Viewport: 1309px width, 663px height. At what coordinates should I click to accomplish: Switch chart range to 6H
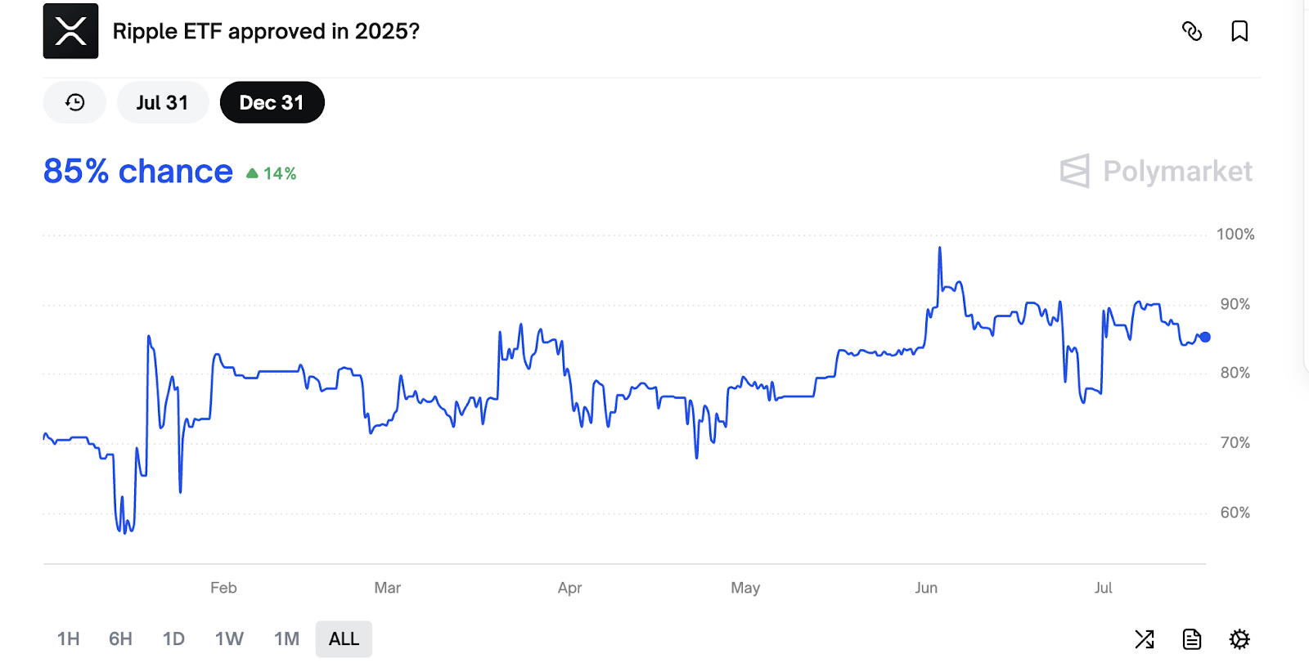[120, 638]
